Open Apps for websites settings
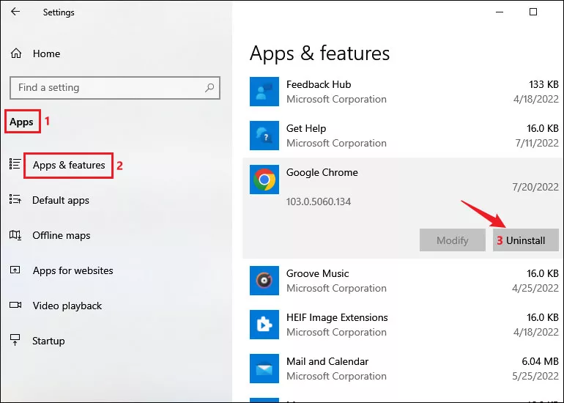The width and height of the screenshot is (564, 403). coord(73,270)
